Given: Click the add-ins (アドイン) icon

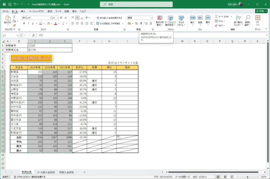Looking at the screenshot, I should (x=258, y=21).
